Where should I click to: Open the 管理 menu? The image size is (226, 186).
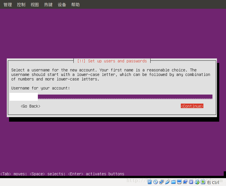(7, 4)
